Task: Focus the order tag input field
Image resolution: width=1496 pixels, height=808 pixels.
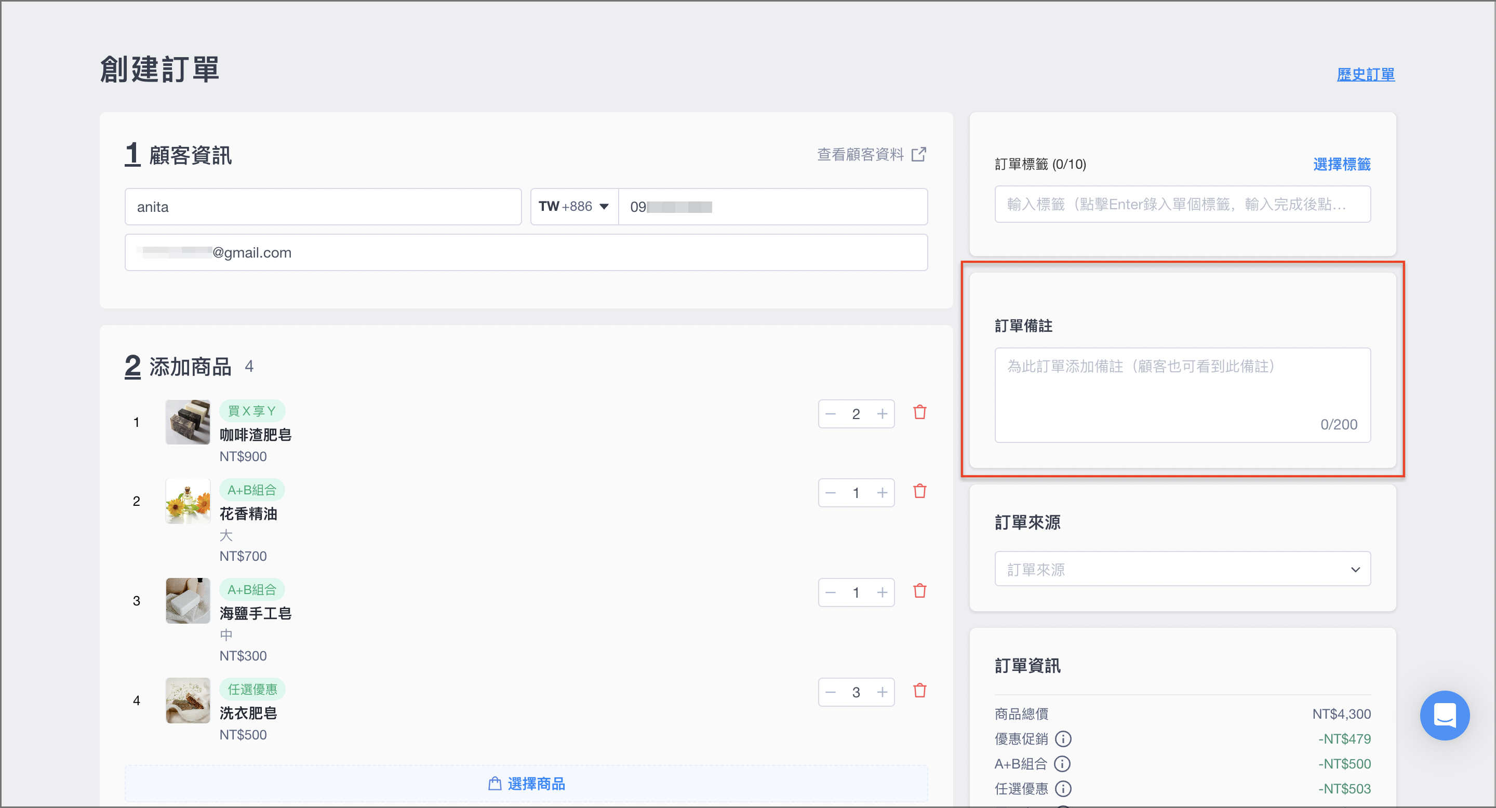Action: [x=1182, y=204]
